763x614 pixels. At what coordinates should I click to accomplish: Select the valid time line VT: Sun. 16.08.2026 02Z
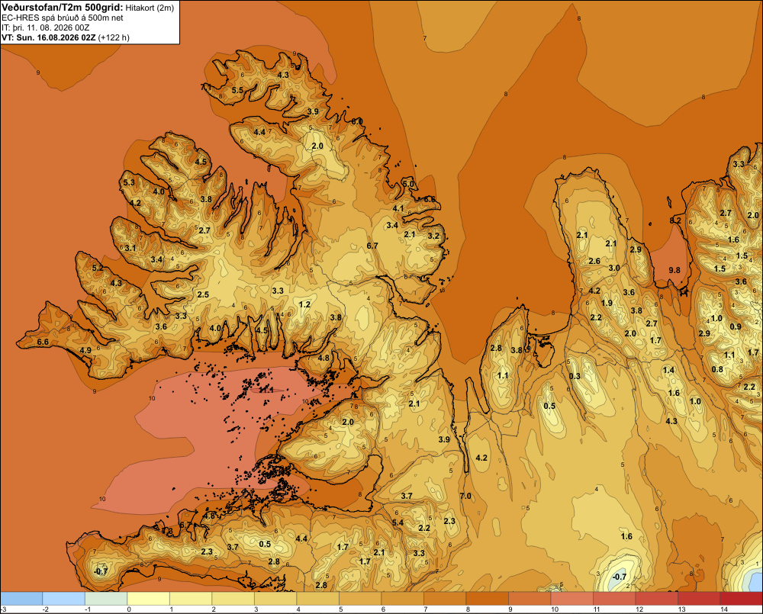[x=47, y=37]
